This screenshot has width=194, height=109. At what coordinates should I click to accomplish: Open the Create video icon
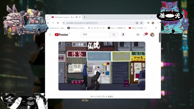pos(138,35)
